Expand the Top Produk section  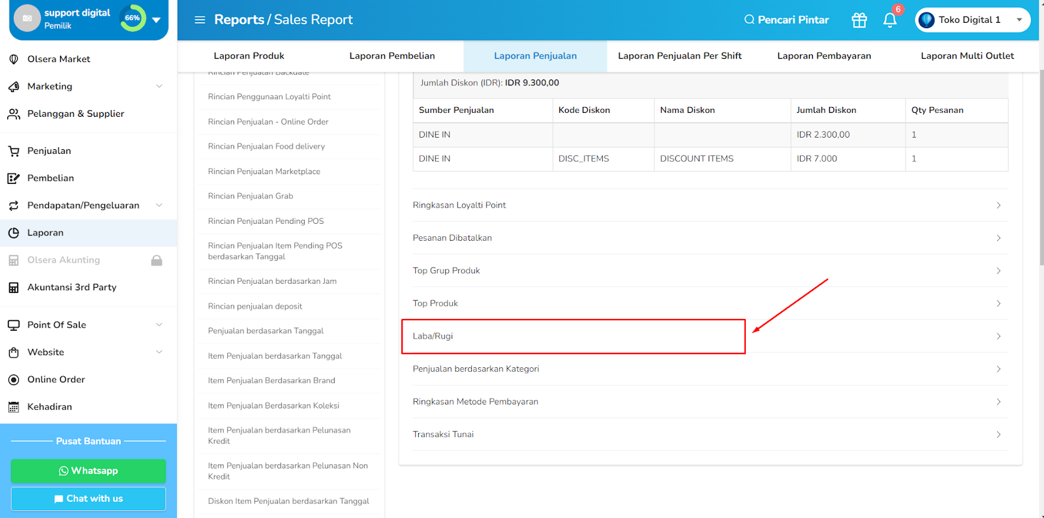(710, 303)
